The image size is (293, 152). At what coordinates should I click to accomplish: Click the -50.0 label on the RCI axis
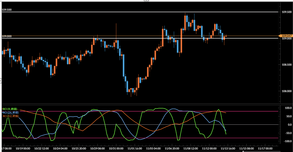pos(288,133)
